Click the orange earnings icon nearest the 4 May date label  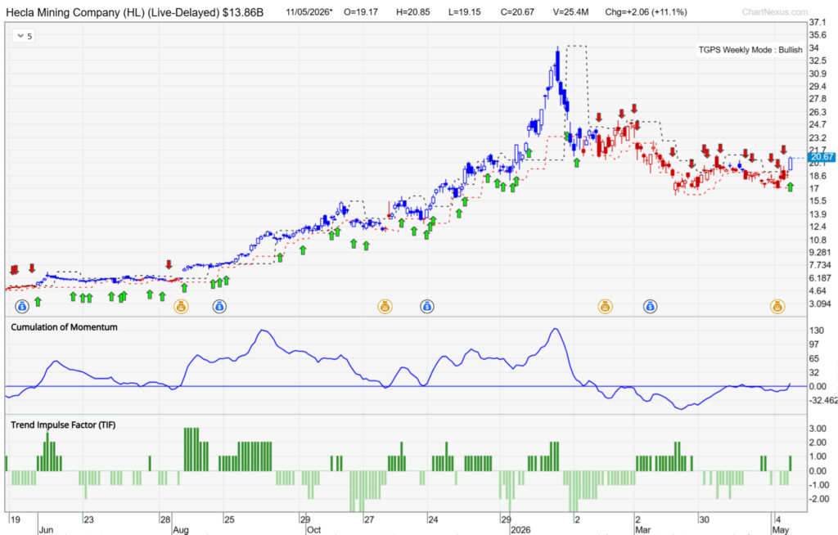(777, 307)
